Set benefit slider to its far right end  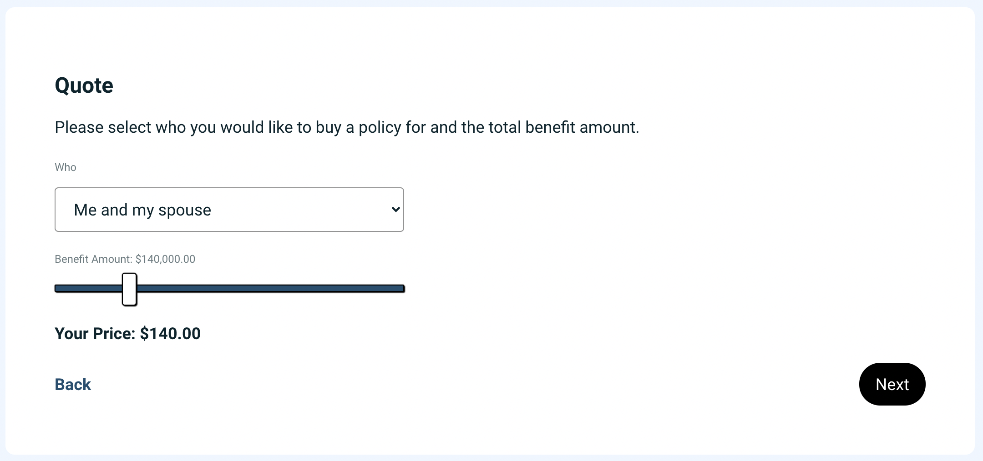(402, 289)
